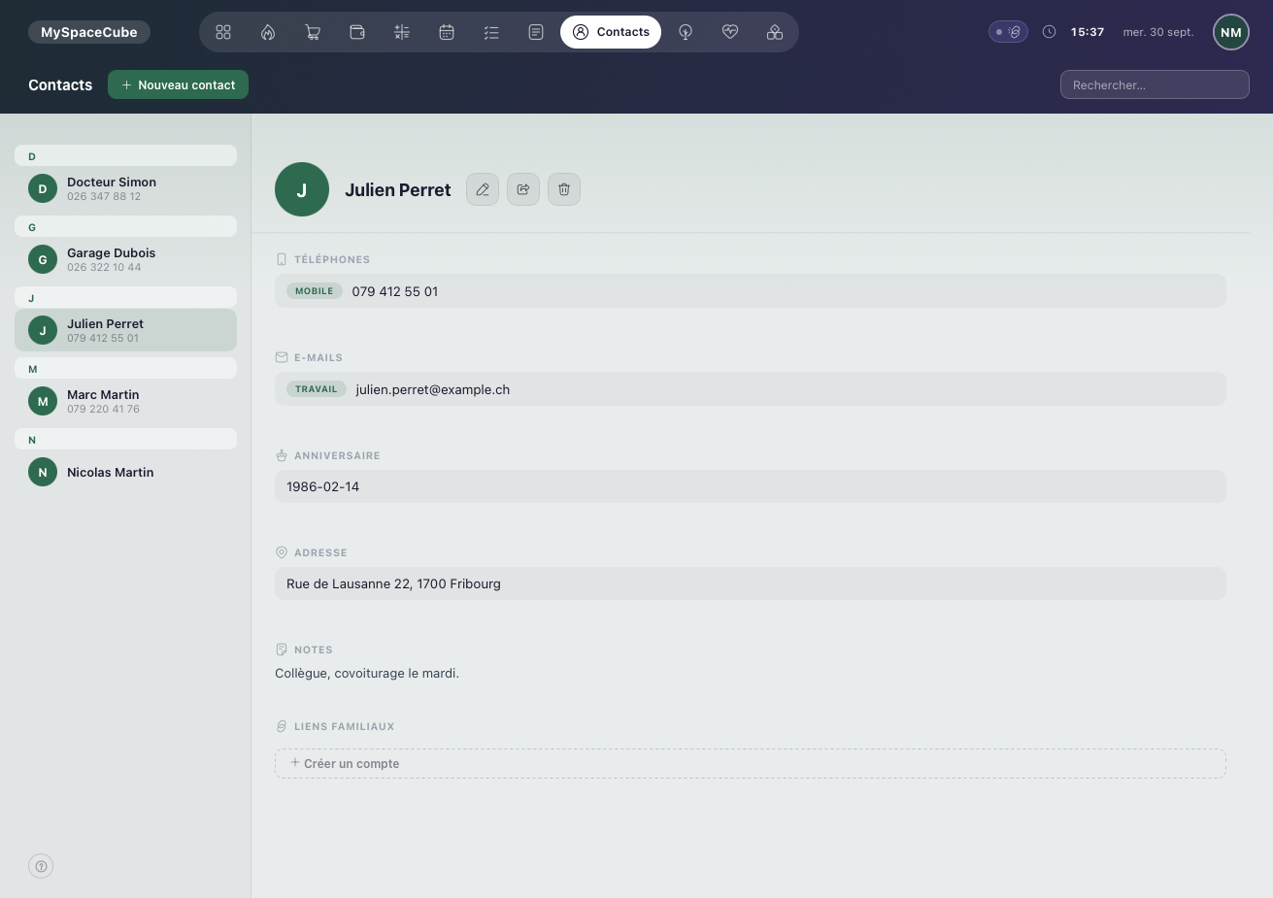Edit Julien Perret with the pencil icon
The image size is (1273, 898).
483,189
